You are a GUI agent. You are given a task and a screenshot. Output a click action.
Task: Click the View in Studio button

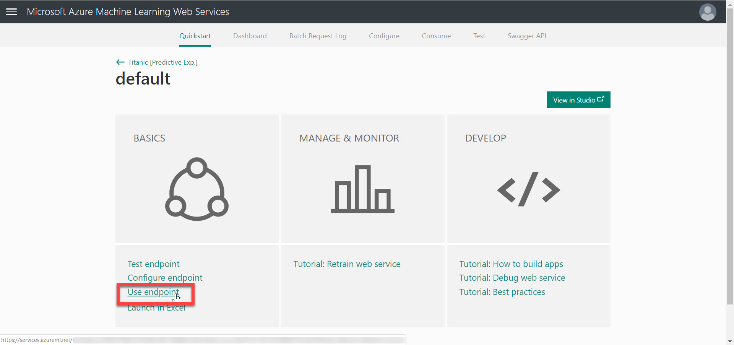[x=578, y=100]
